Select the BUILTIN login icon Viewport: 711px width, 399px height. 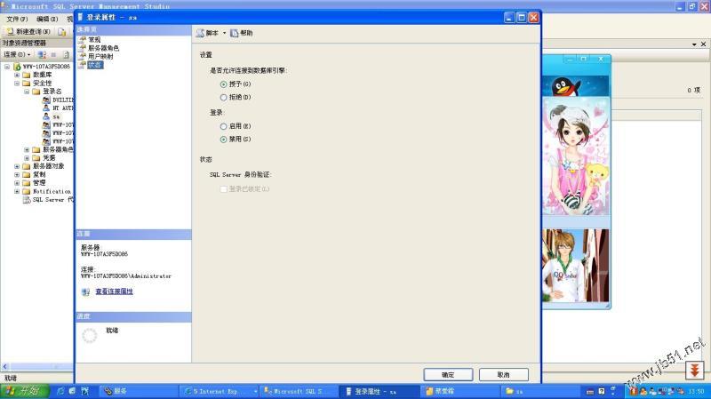pos(46,100)
